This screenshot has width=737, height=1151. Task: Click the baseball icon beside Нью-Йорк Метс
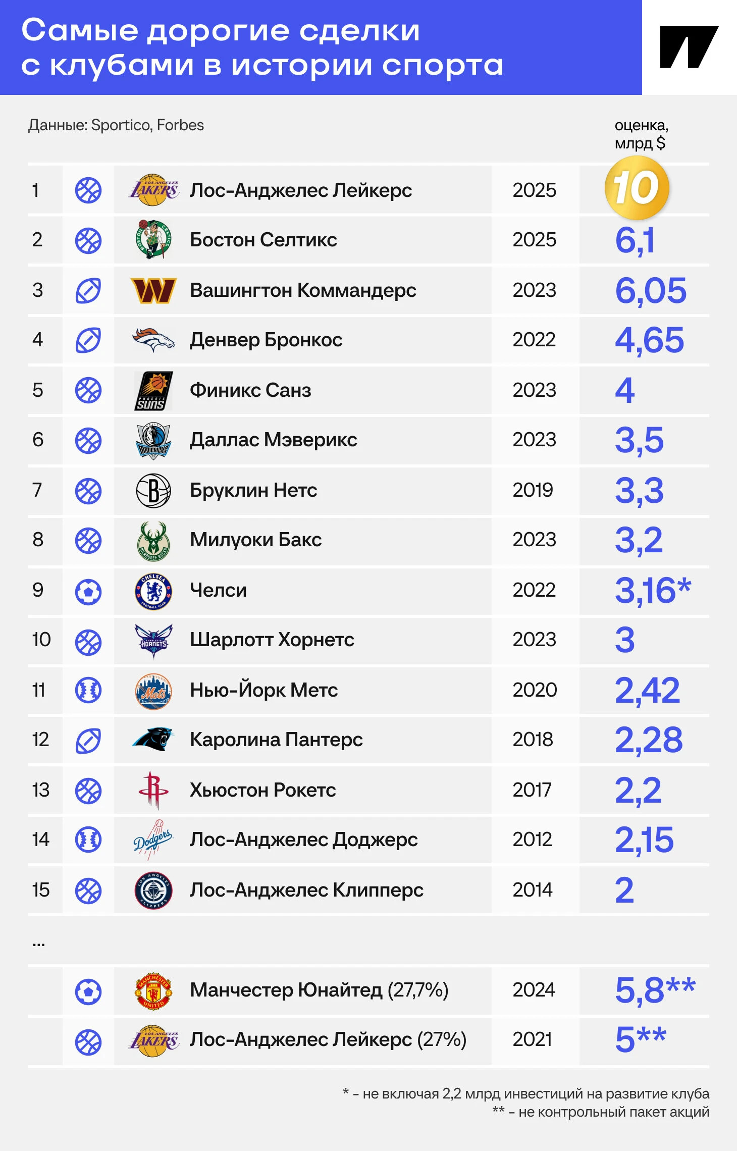tap(88, 690)
